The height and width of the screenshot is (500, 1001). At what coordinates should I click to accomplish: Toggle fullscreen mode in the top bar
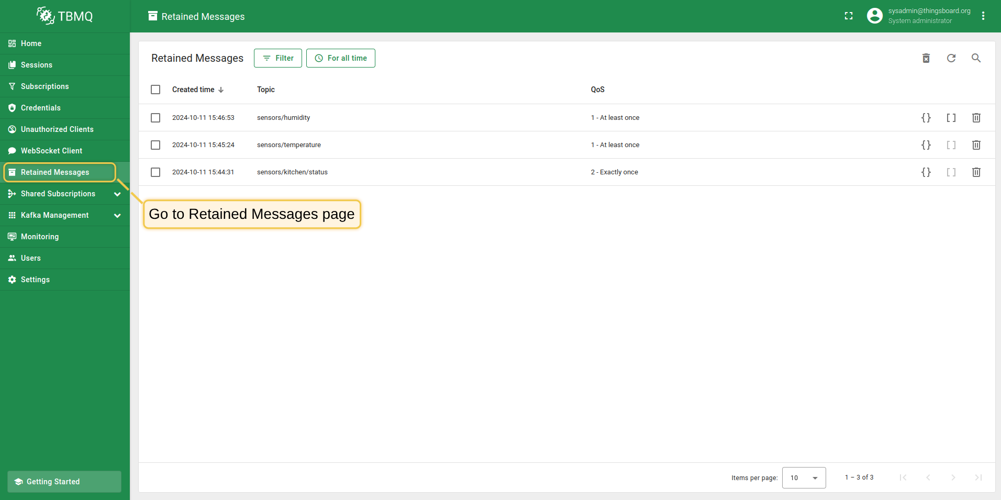(849, 16)
